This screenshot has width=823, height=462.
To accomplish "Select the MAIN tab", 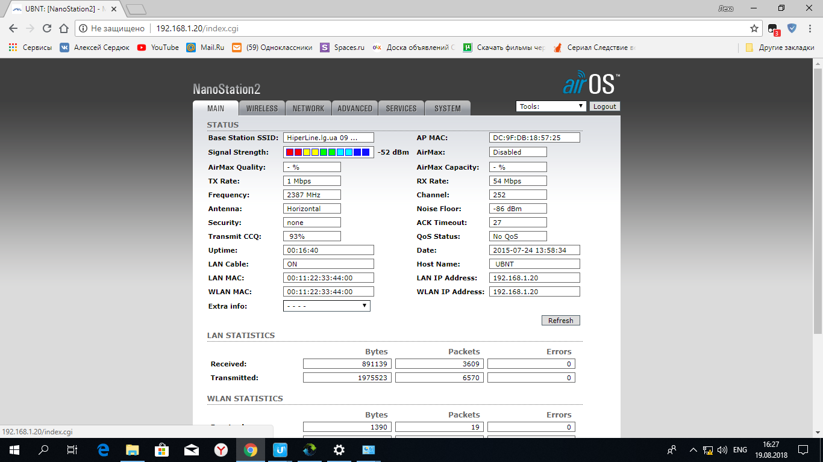I will (x=216, y=108).
